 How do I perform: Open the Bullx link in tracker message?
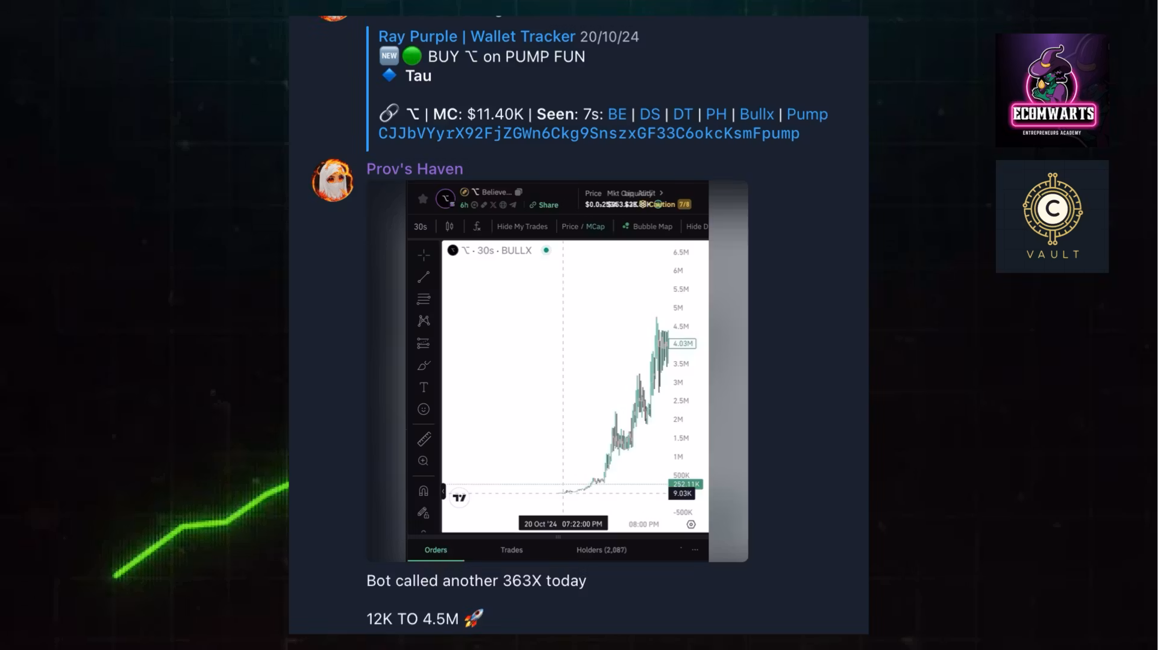757,114
